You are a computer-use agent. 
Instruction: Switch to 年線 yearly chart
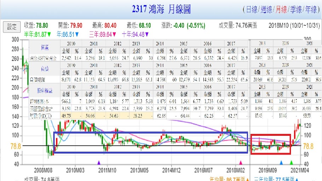coord(311,10)
